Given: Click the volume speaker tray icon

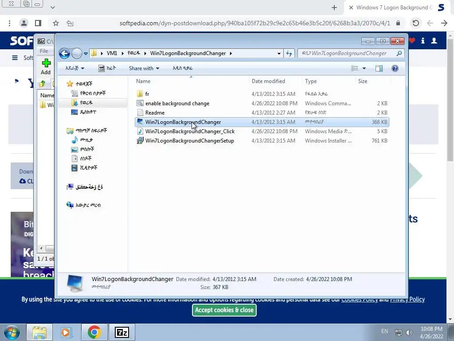Looking at the screenshot, I should [x=409, y=332].
